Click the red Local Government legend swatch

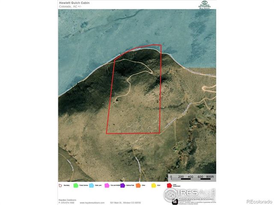[x=170, y=185]
